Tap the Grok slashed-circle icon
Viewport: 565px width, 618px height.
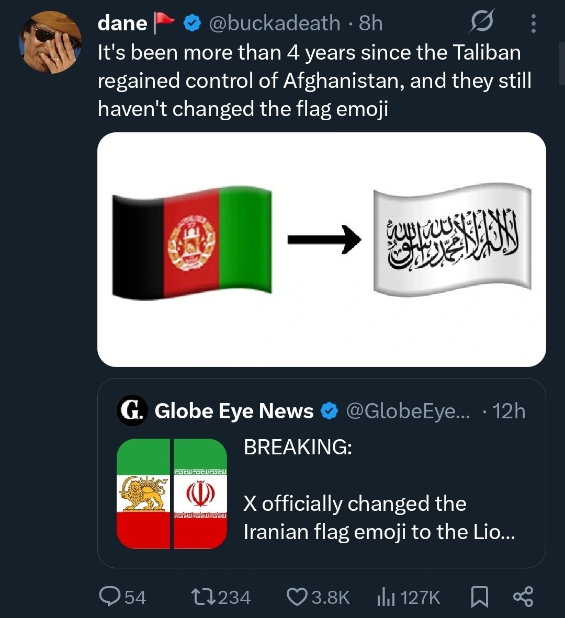click(x=481, y=23)
